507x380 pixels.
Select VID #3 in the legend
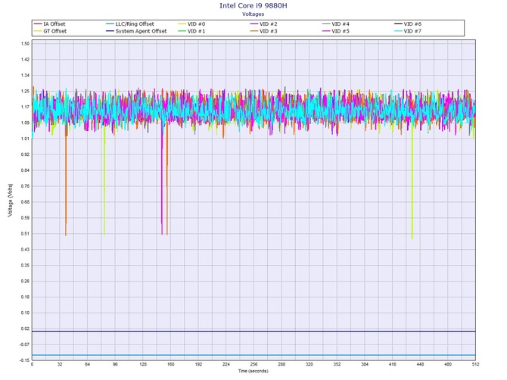point(263,31)
